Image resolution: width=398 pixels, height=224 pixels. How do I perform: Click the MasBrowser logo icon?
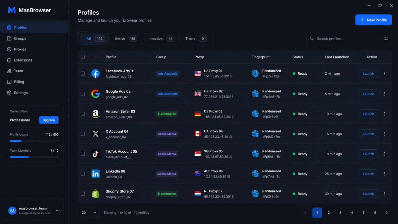12,10
